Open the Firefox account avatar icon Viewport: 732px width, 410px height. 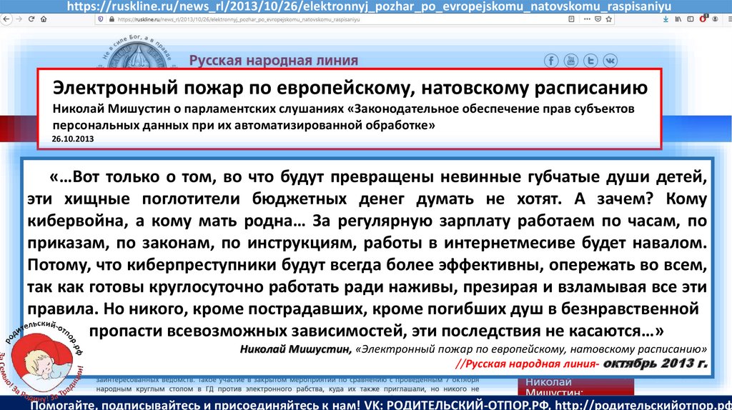(x=715, y=19)
